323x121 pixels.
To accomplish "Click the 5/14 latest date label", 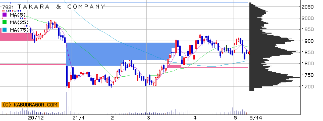I will tap(256, 118).
